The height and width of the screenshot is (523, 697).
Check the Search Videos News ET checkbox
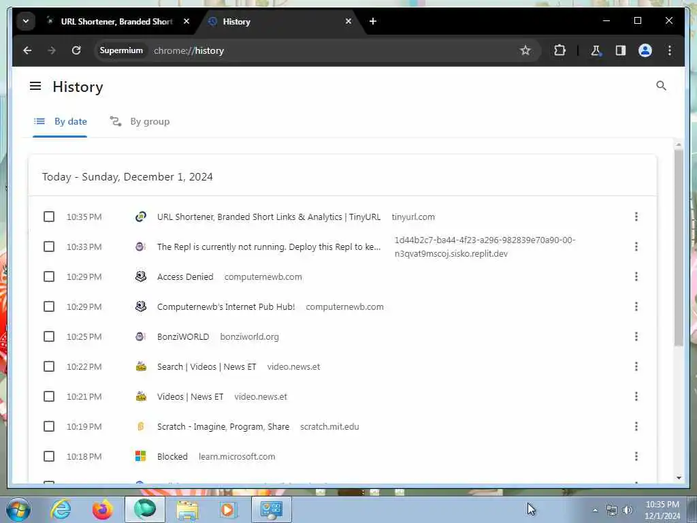point(49,366)
